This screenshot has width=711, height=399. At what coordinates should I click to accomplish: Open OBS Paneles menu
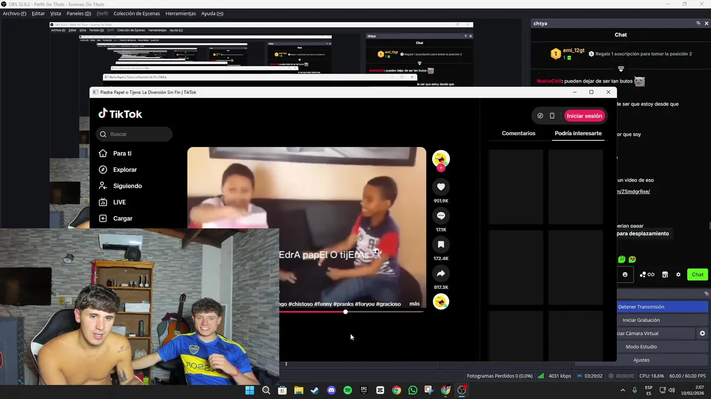(x=79, y=13)
